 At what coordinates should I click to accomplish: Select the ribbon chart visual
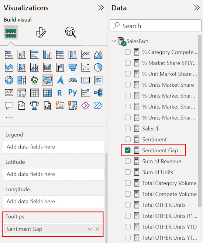(47, 67)
